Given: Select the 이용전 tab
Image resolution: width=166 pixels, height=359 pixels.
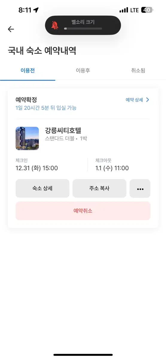Looking at the screenshot, I should tap(28, 71).
